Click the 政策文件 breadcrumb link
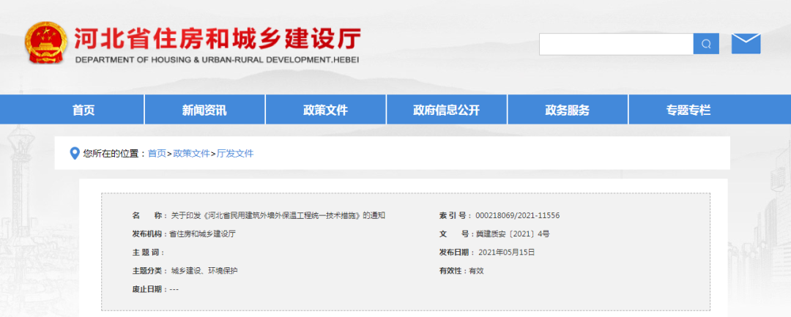This screenshot has height=317, width=791. [x=191, y=154]
